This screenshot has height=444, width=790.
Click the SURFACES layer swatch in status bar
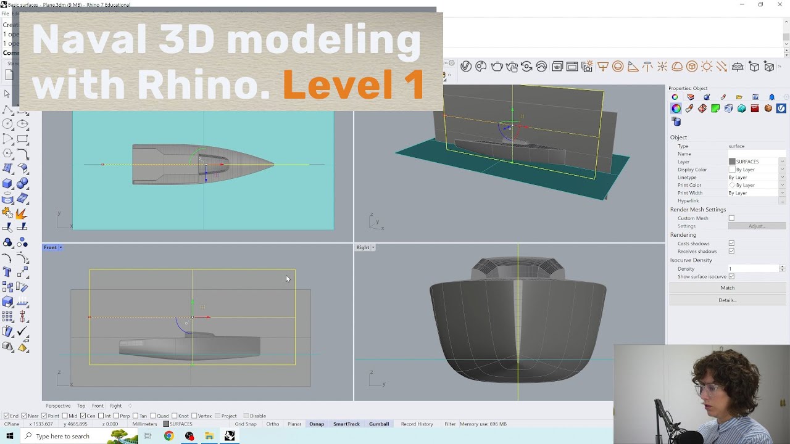(166, 424)
